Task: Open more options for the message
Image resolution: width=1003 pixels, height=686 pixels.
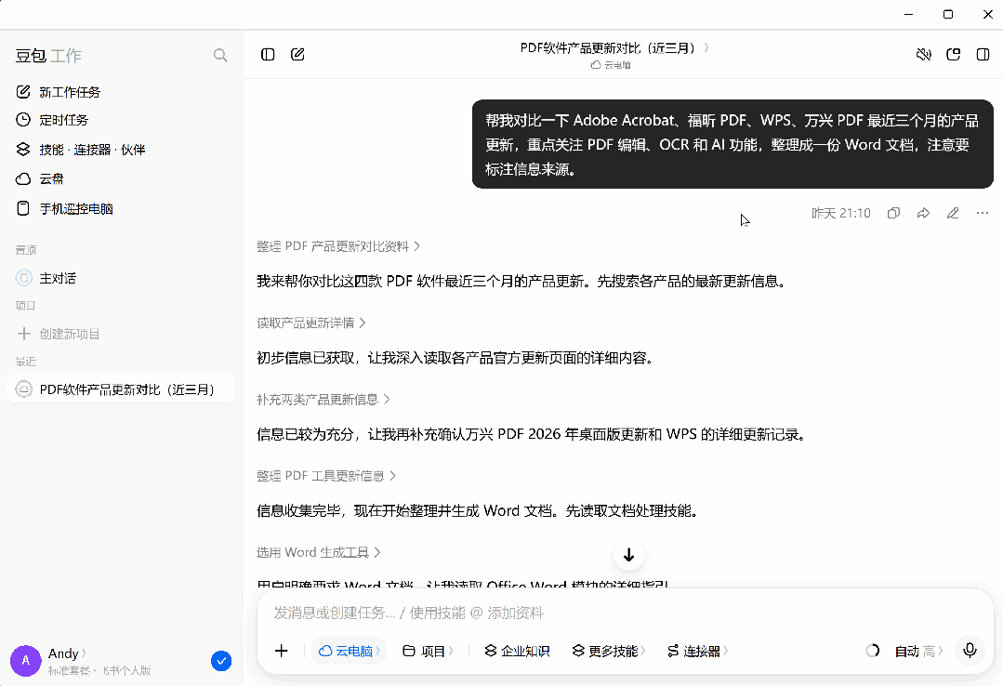Action: click(x=983, y=213)
